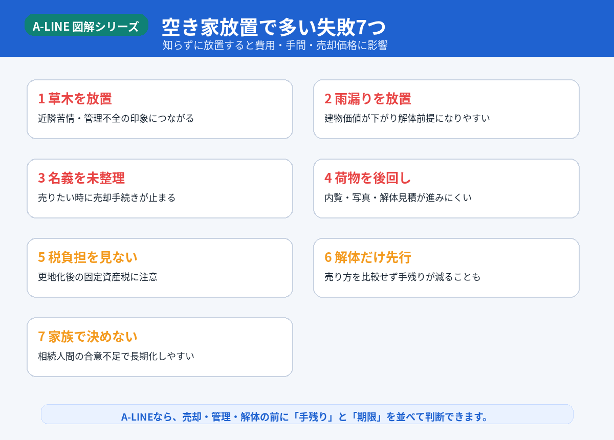This screenshot has width=614, height=440.
Task: Click the A-LINE 図解シリーズ badge
Action: [86, 26]
